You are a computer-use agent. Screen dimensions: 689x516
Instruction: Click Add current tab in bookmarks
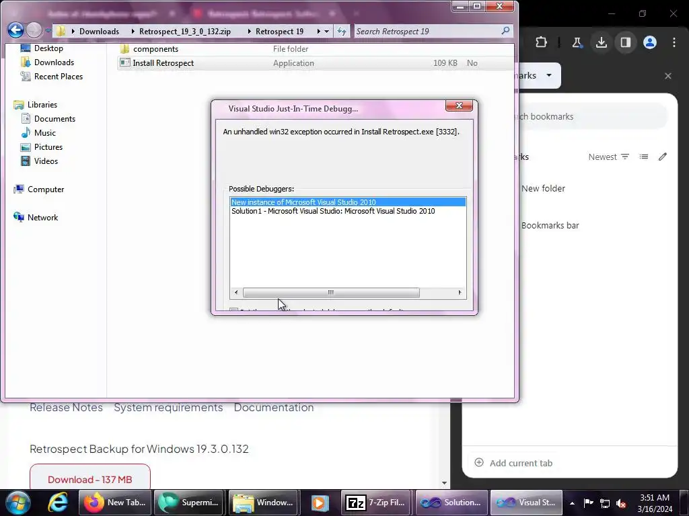point(513,463)
